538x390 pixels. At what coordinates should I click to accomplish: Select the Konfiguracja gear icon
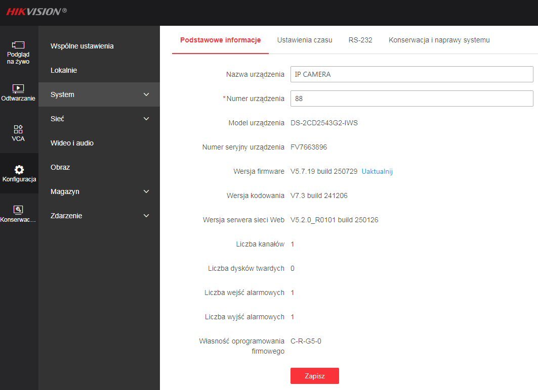pos(19,170)
